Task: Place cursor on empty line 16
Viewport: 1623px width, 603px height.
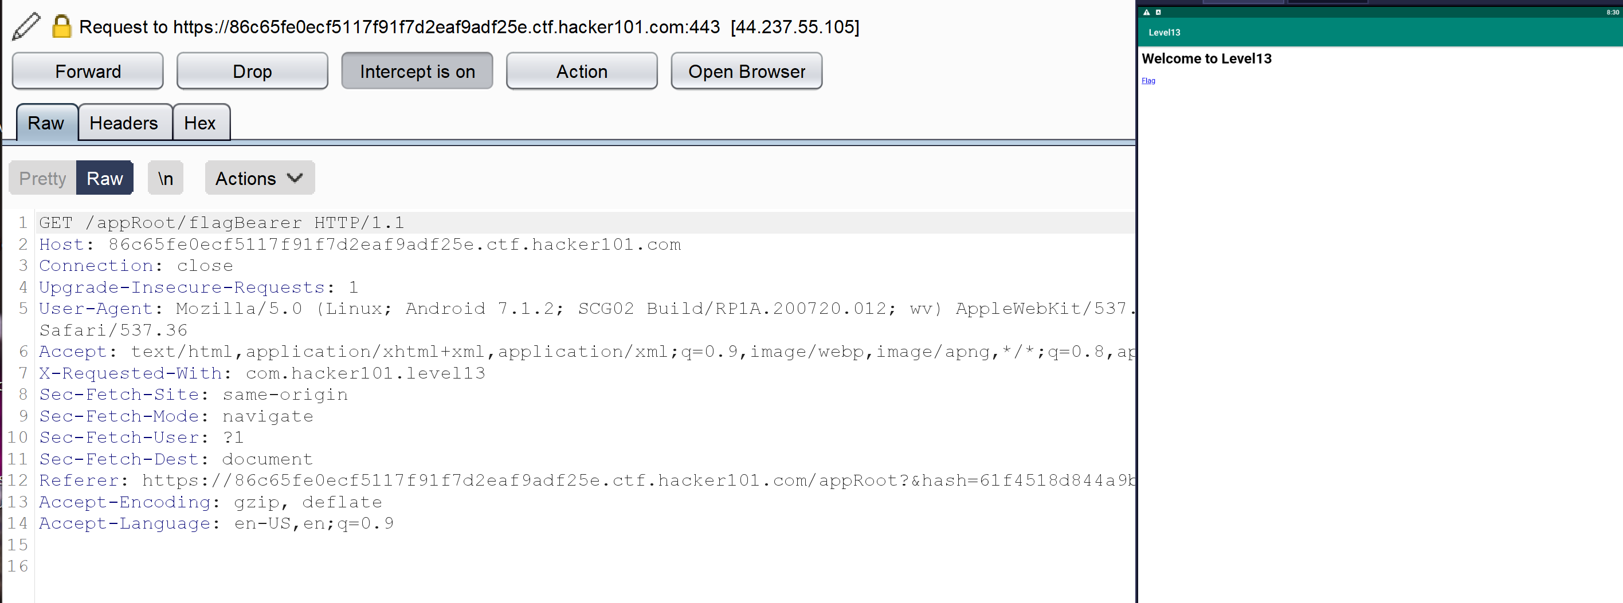Action: point(585,566)
